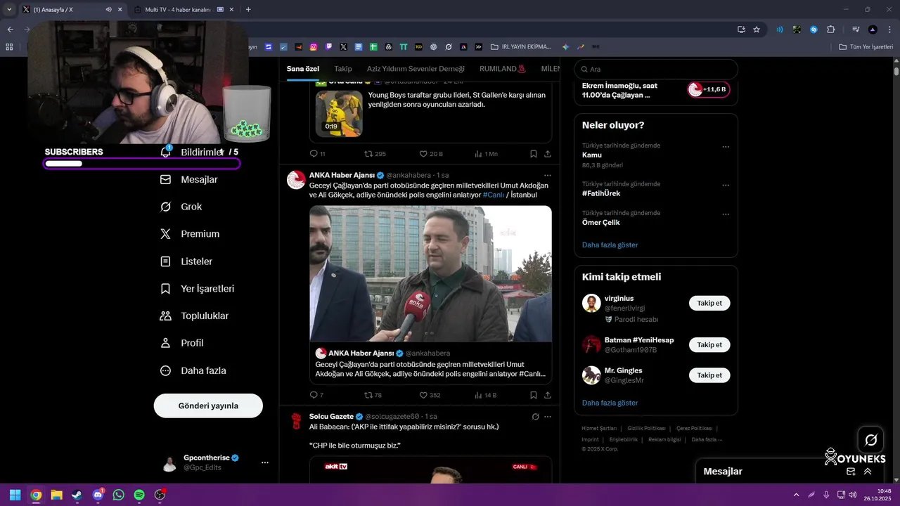900x506 pixels.
Task: Open Yer İşaretleri bookmark icon in sidebar
Action: coord(165,289)
